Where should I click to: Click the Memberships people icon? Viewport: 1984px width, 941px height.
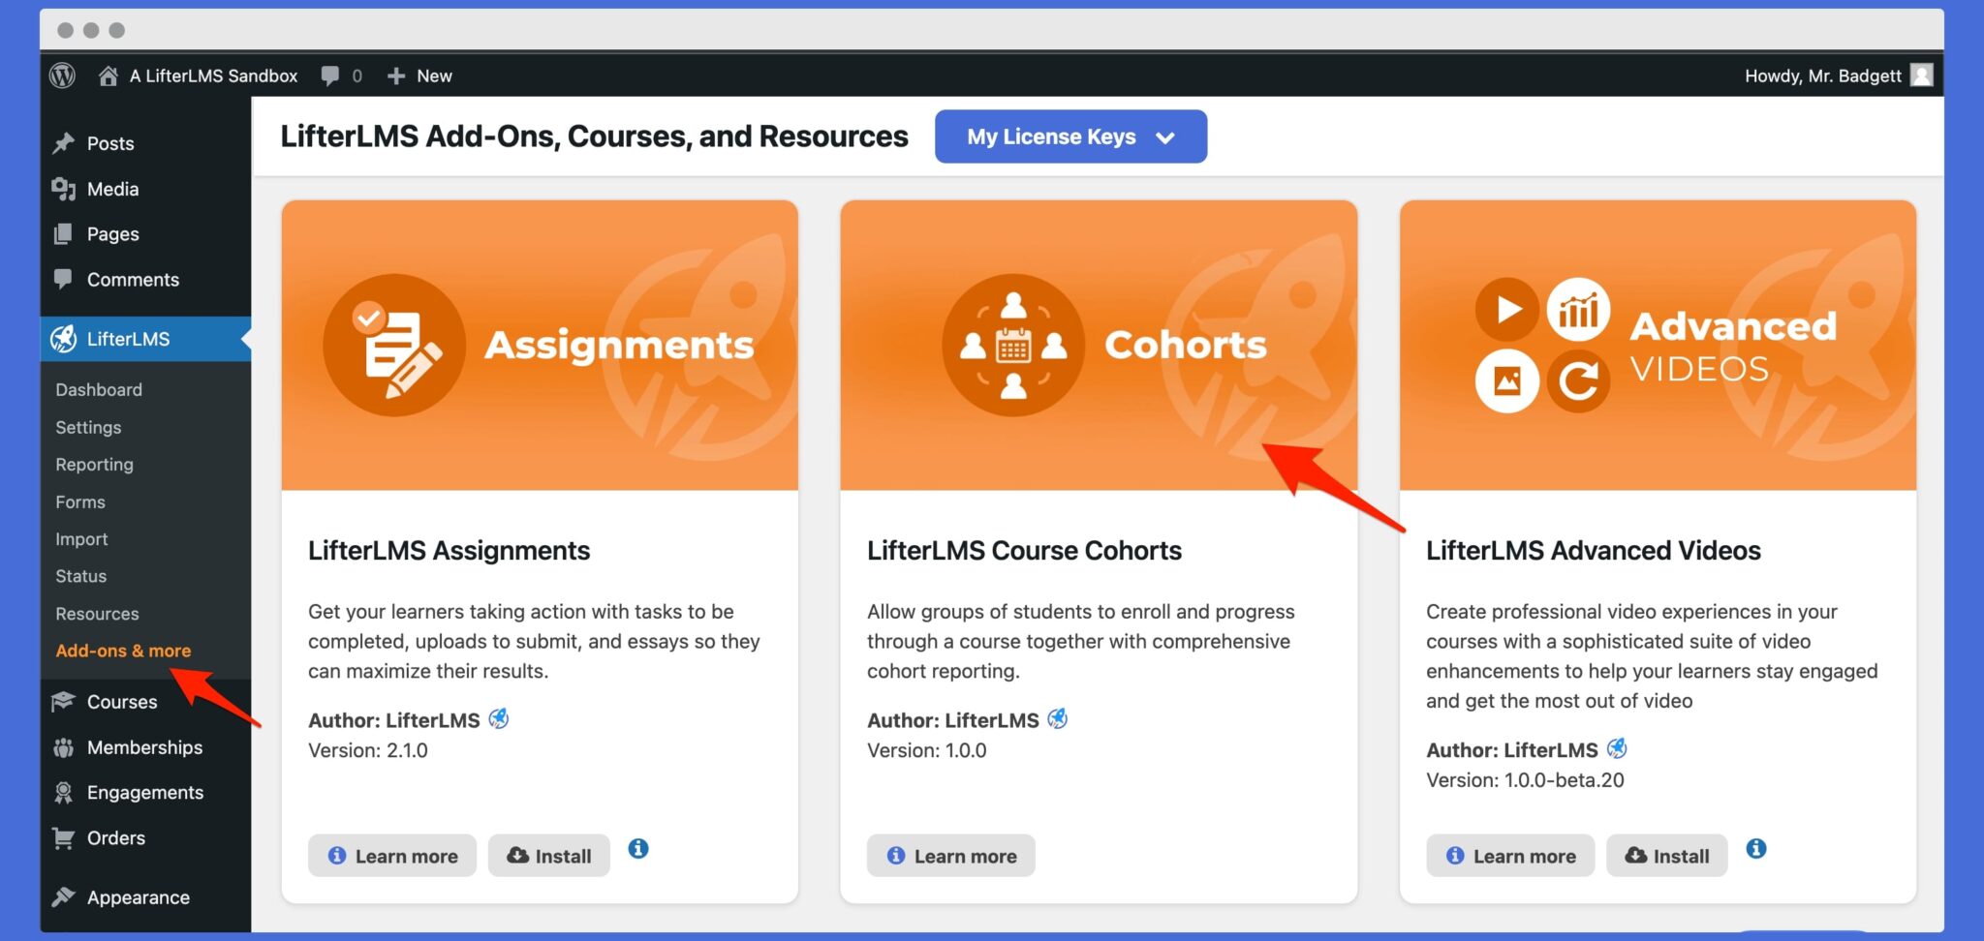coord(63,746)
